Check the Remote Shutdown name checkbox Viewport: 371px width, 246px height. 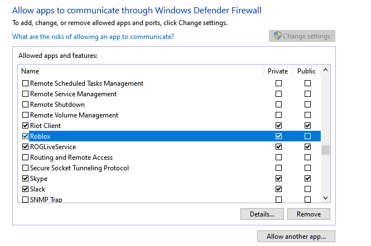(x=25, y=105)
